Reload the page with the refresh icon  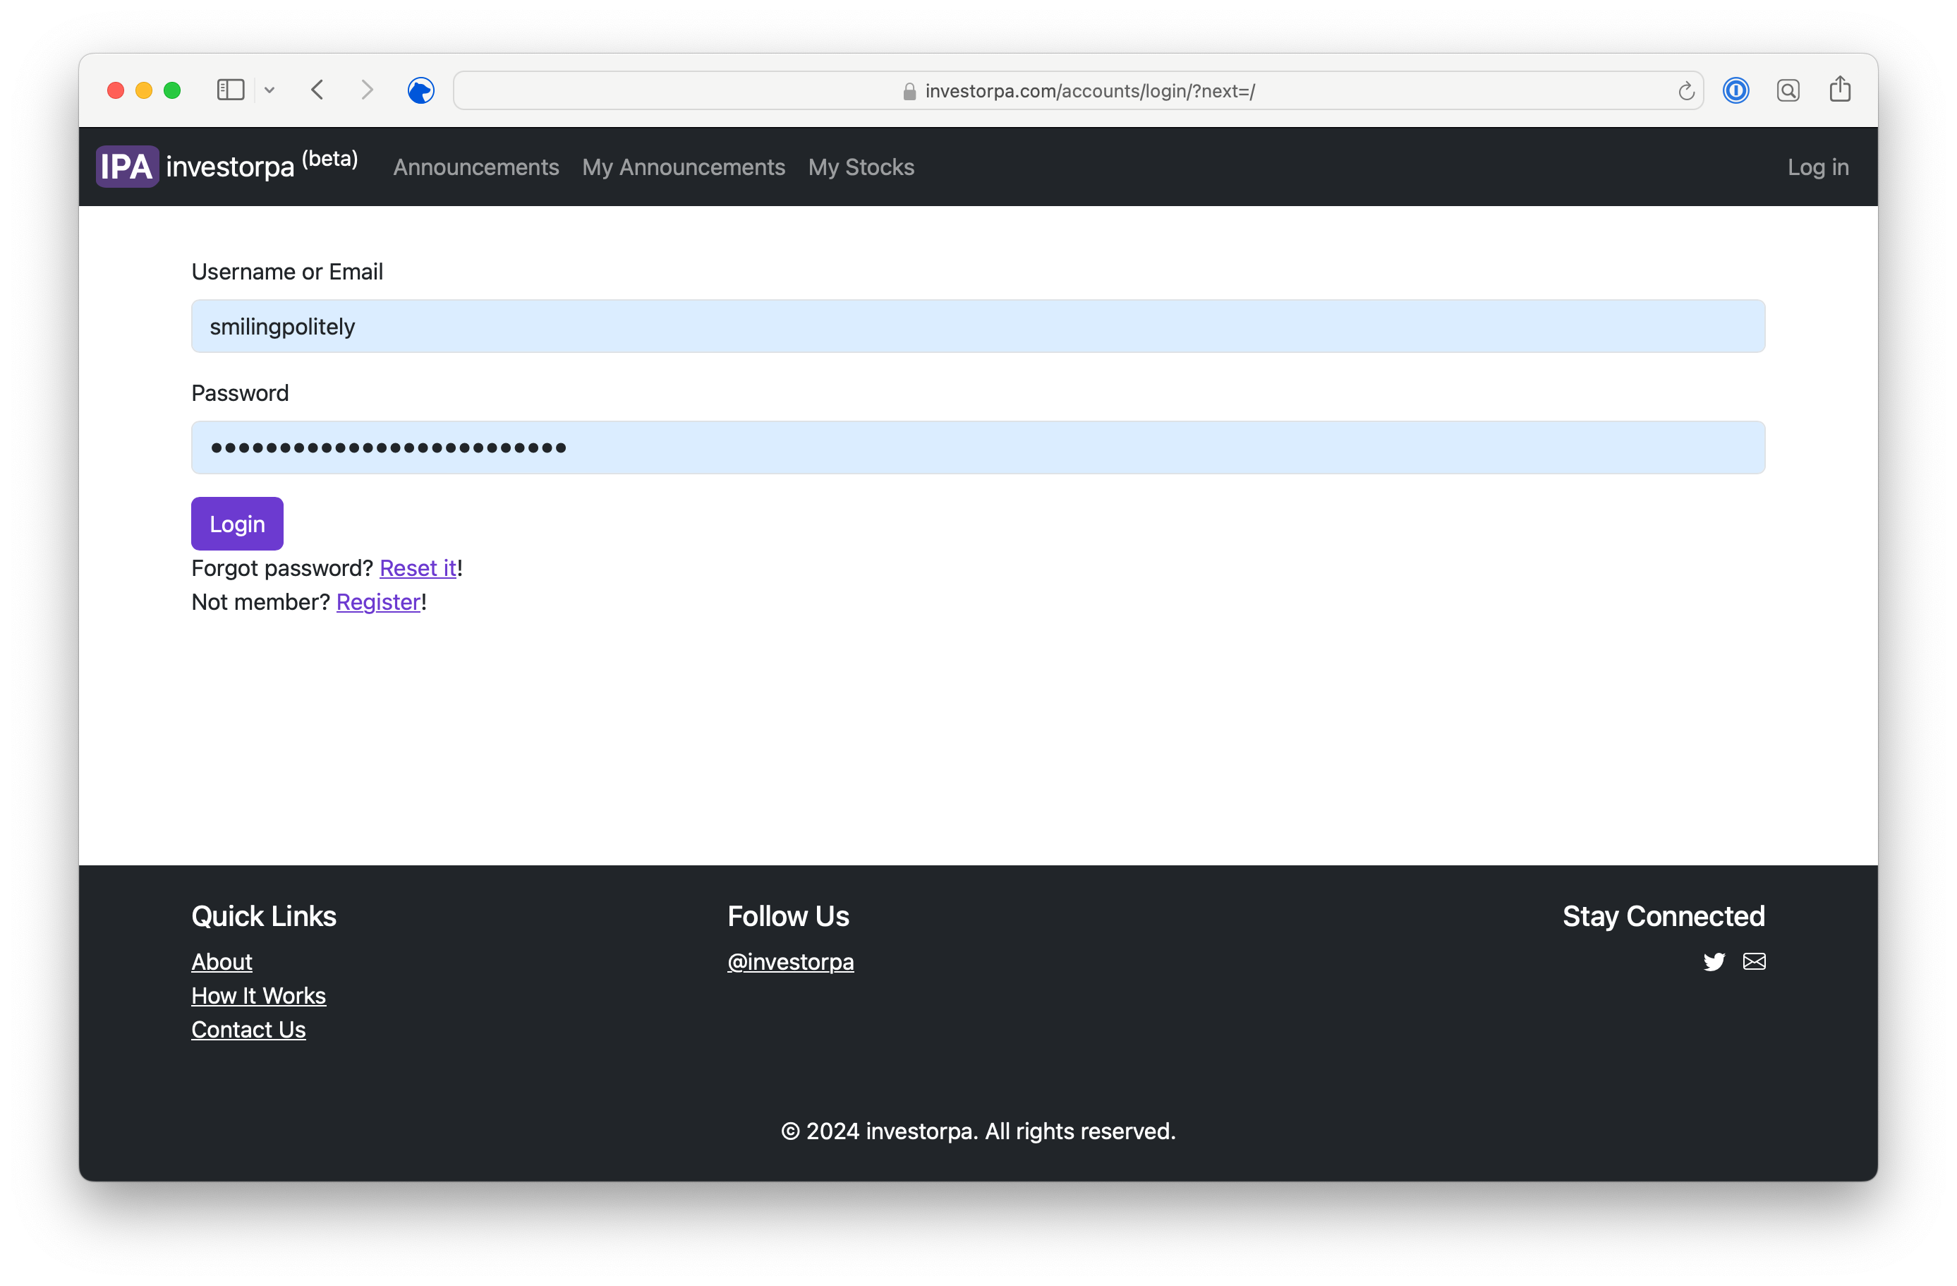pyautogui.click(x=1685, y=90)
